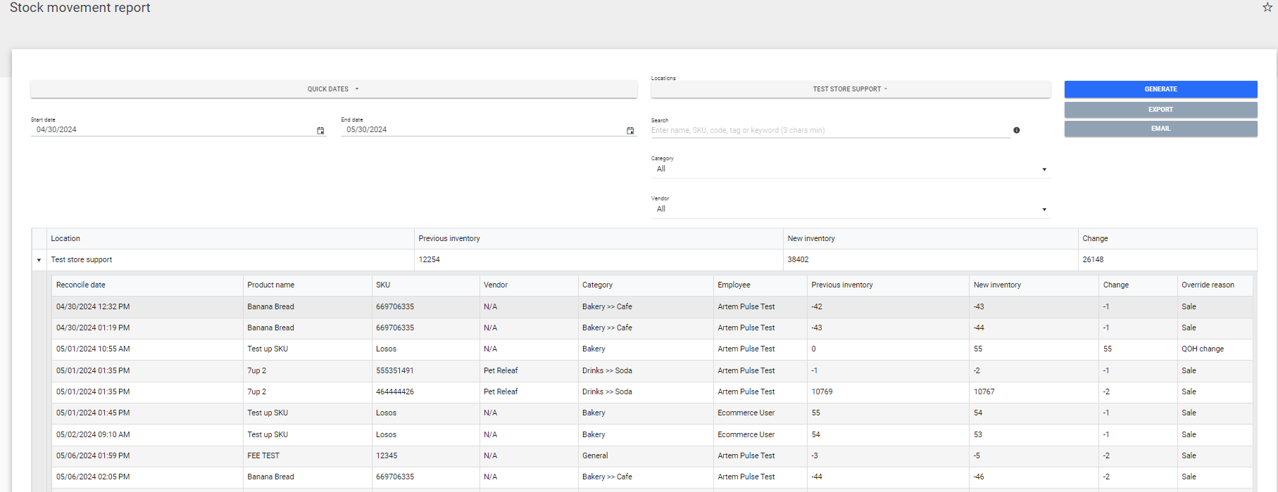Screen dimensions: 1278x492
Task: Select the 05/01/2024 01:45 PM row
Action: pos(652,413)
